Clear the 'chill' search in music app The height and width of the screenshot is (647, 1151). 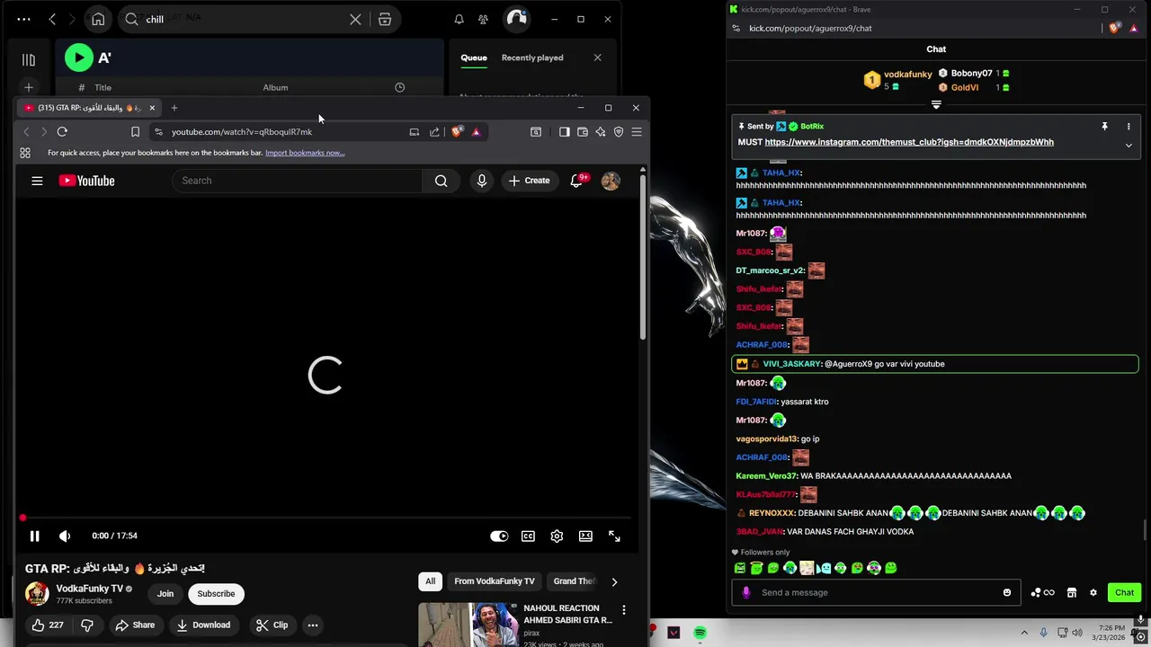point(355,19)
